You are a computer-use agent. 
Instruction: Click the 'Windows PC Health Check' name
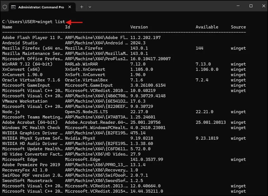31,127
